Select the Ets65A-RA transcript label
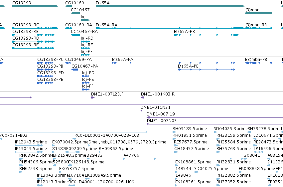The height and width of the screenshot is (187, 283). (x=106, y=25)
